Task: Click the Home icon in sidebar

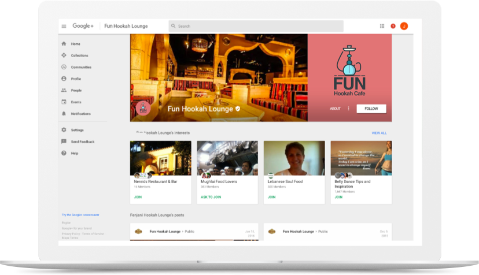Action: (64, 44)
